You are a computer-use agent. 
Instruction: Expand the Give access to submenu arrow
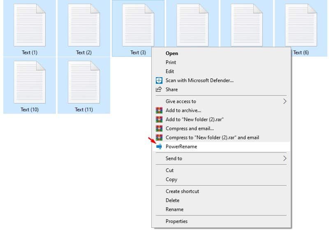[285, 101]
